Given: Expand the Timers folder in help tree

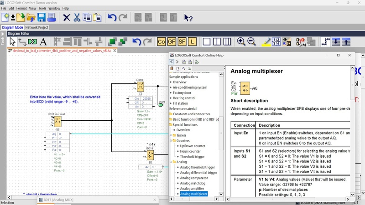Looking at the screenshot, I should click(171, 135).
